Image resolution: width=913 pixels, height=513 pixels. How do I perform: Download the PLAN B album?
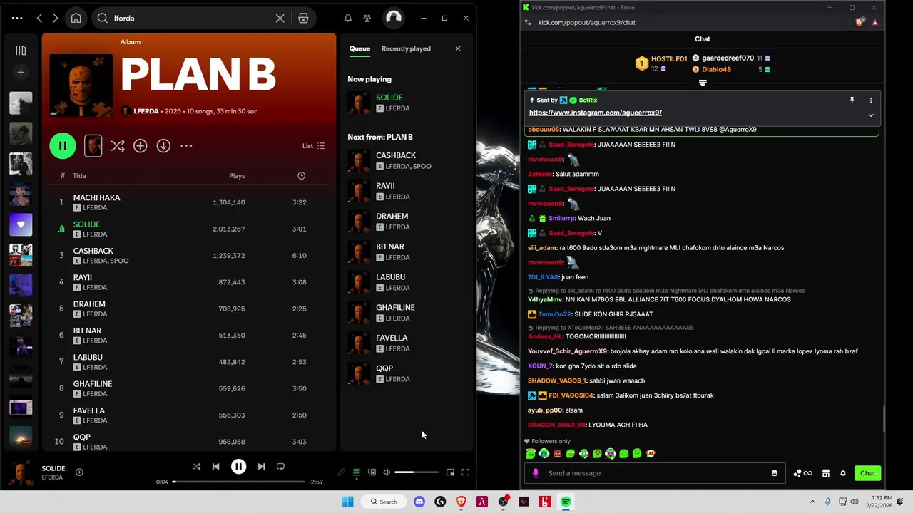(163, 146)
